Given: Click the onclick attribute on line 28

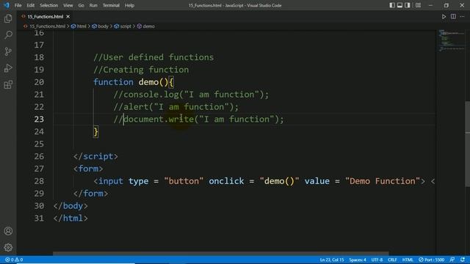Looking at the screenshot, I should [226, 181].
